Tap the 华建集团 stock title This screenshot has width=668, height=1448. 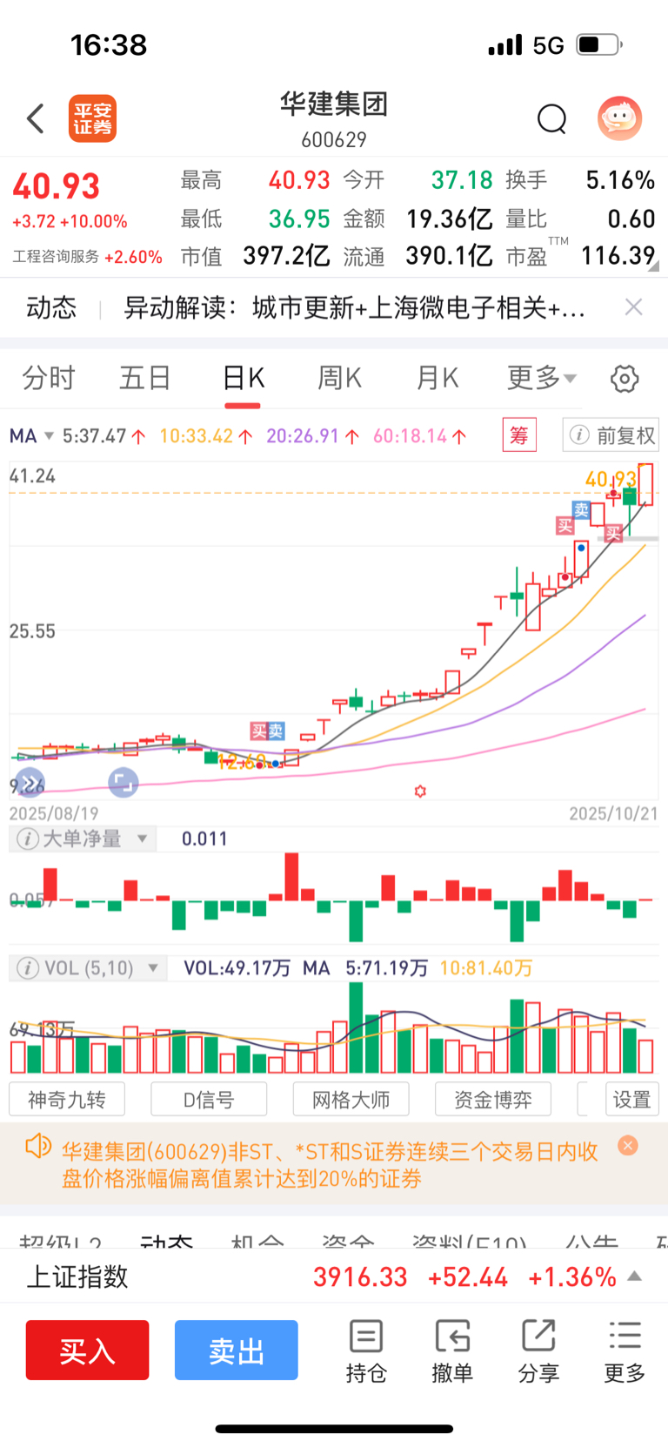click(334, 104)
